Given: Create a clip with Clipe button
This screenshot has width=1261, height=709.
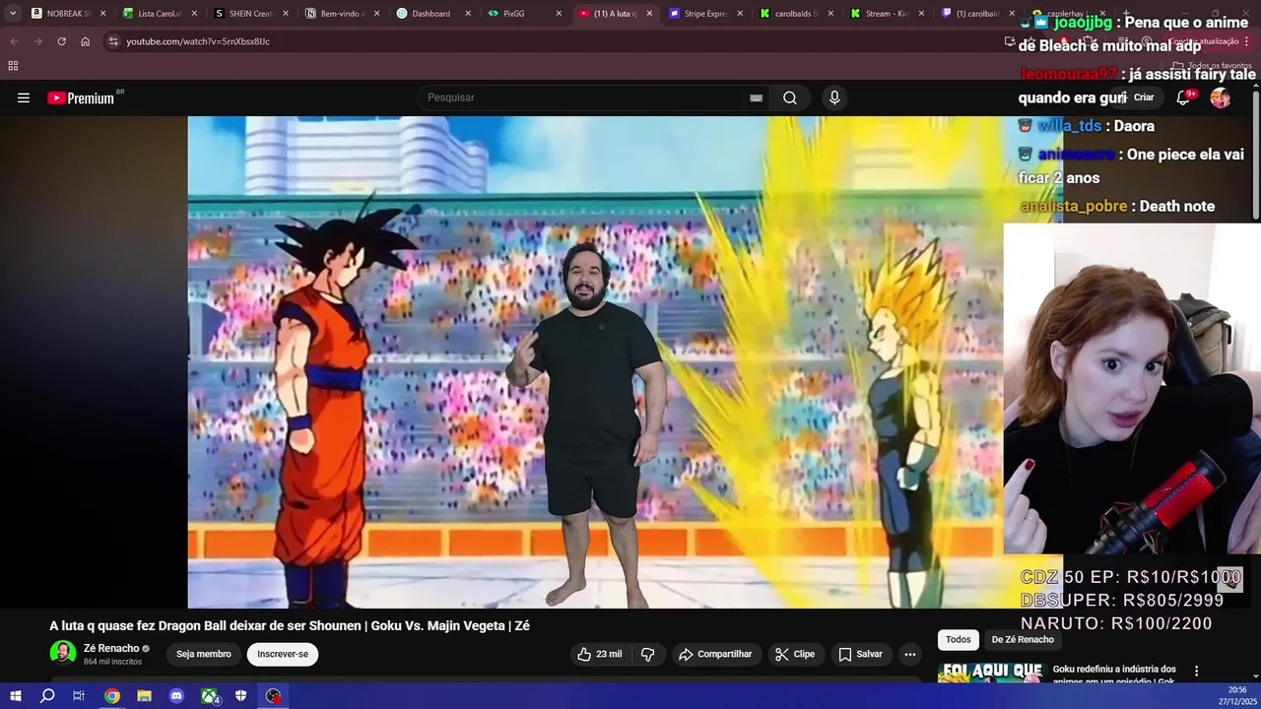Looking at the screenshot, I should pyautogui.click(x=795, y=654).
